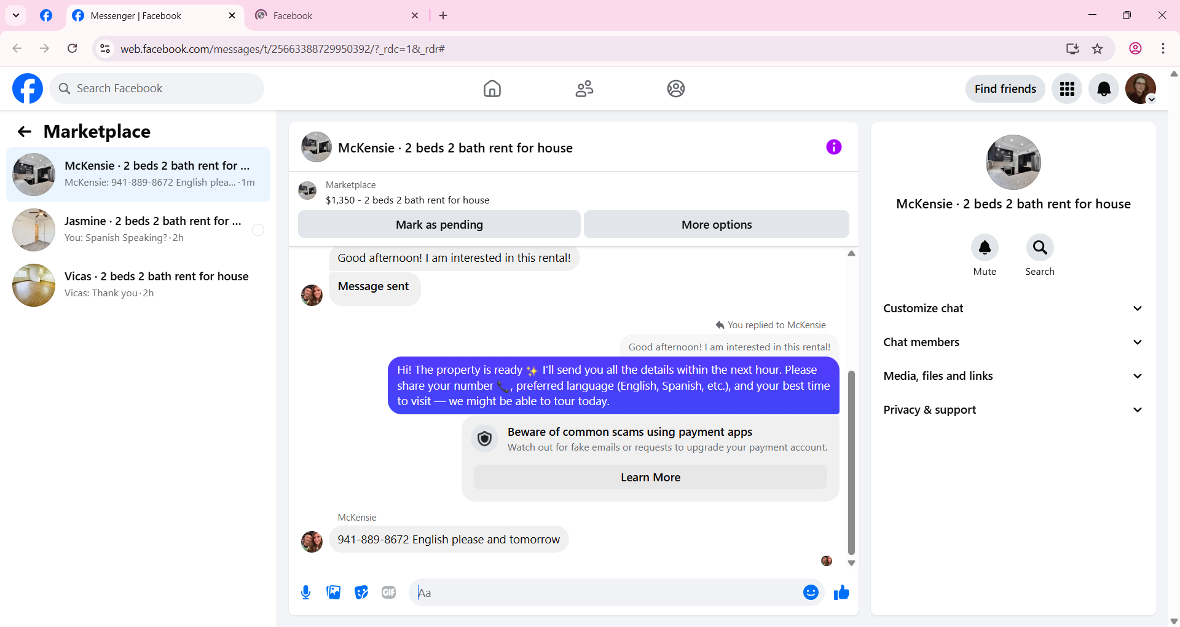The height and width of the screenshot is (627, 1180).
Task: Go to Facebook Home icon
Action: pos(492,89)
